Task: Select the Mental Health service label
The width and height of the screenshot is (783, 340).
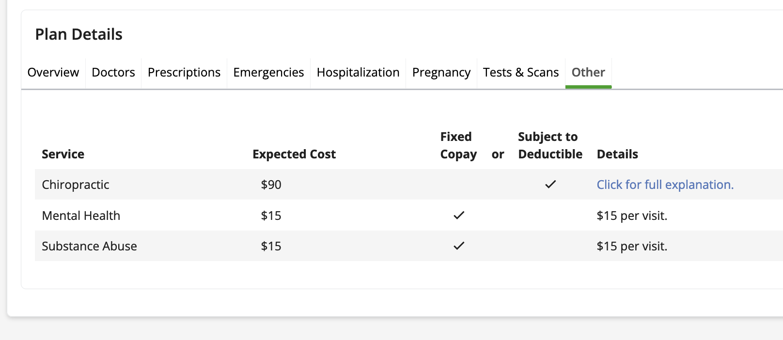Action: (81, 216)
